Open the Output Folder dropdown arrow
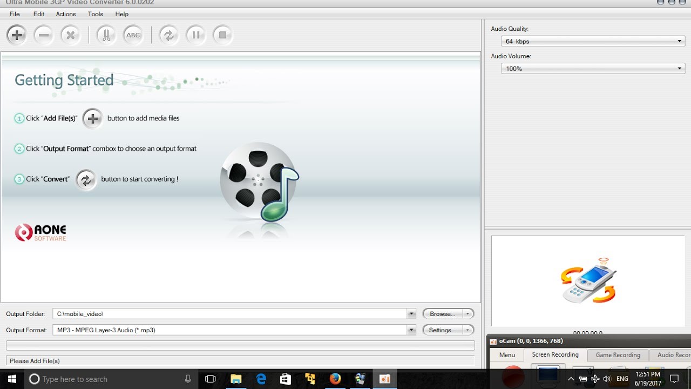691x389 pixels. pos(411,314)
